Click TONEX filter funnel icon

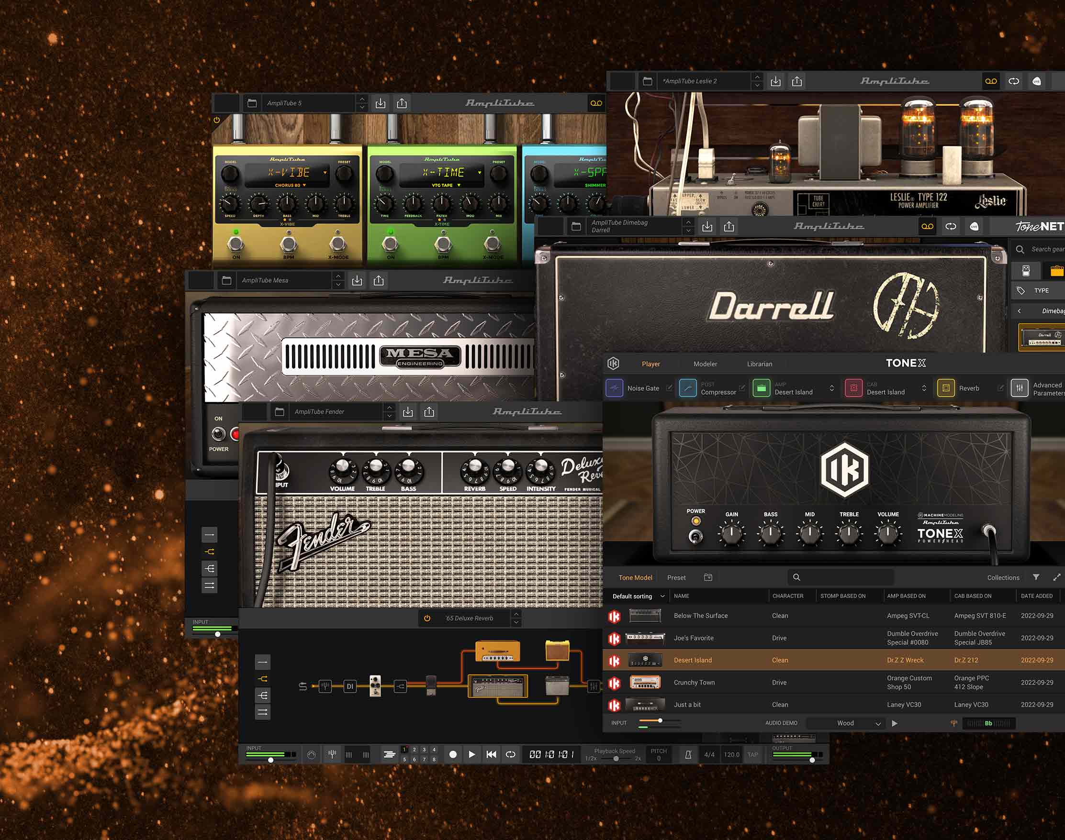click(x=1036, y=577)
